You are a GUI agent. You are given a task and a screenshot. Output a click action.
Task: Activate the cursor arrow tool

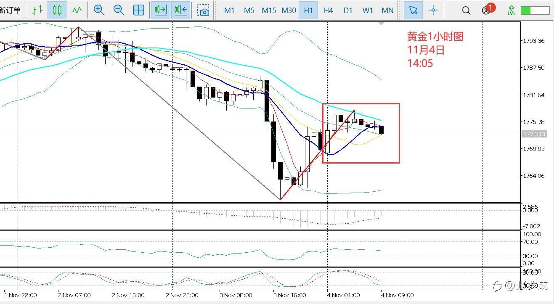(x=413, y=10)
